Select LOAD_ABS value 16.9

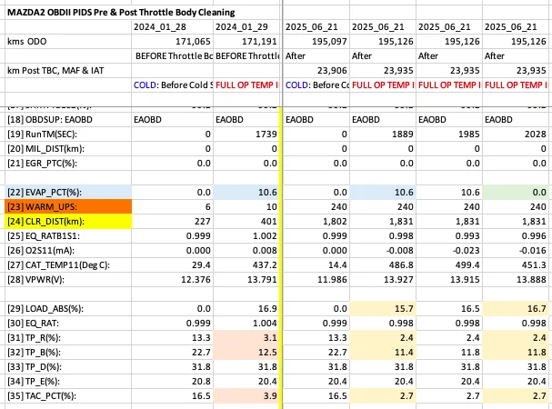[246, 309]
